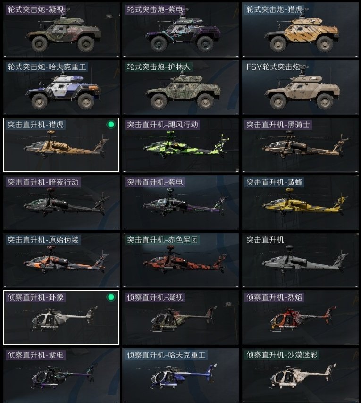
Task: Pick the red 突击直升机-赤色军团 skin
Action: click(181, 260)
